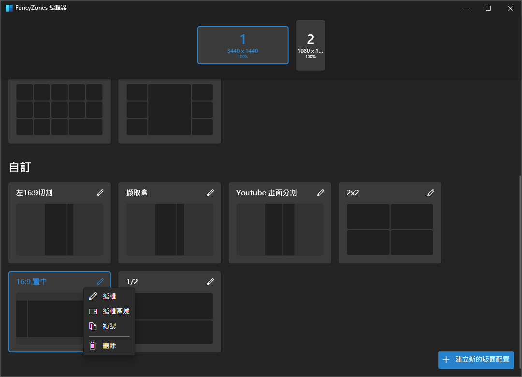Click edit pencil on 左16:9切割 layout
The height and width of the screenshot is (377, 522).
tap(100, 193)
